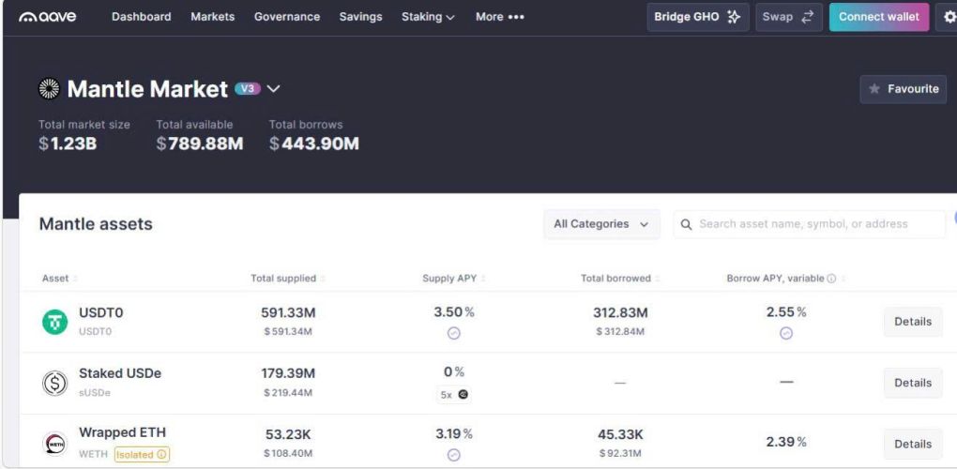Expand the Staking menu
The height and width of the screenshot is (469, 957).
coord(428,17)
